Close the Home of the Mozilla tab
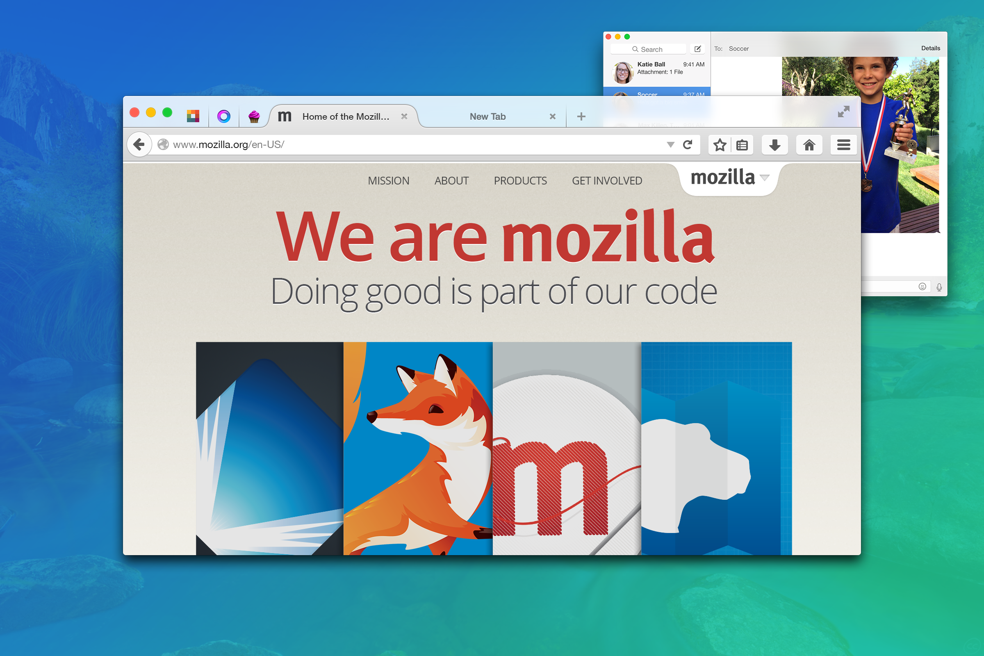This screenshot has height=656, width=984. coord(404,116)
